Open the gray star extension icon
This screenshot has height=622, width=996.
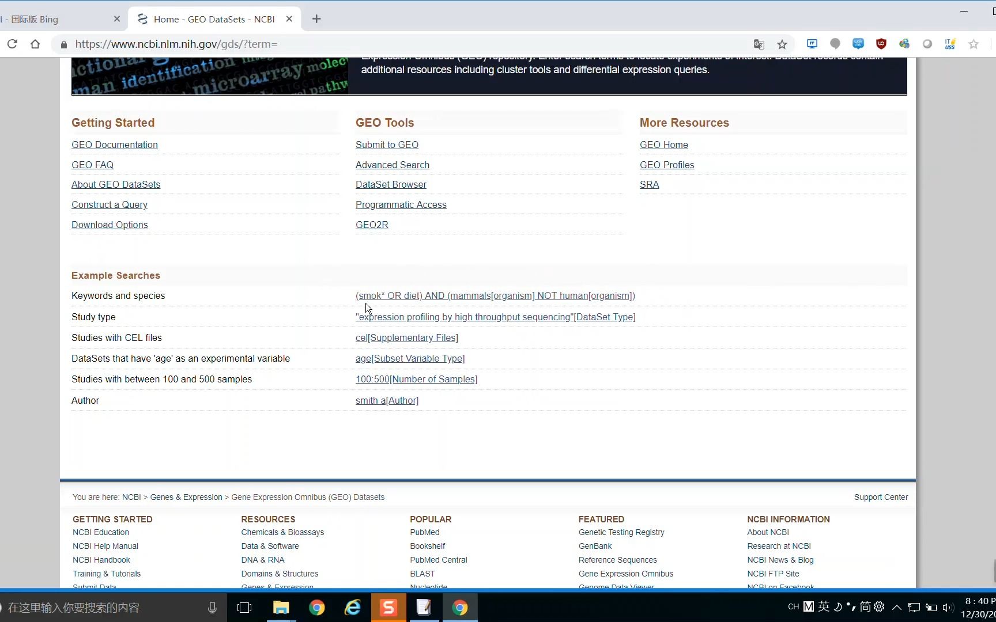point(974,44)
